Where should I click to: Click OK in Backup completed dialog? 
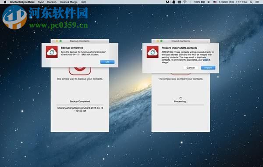[107, 62]
